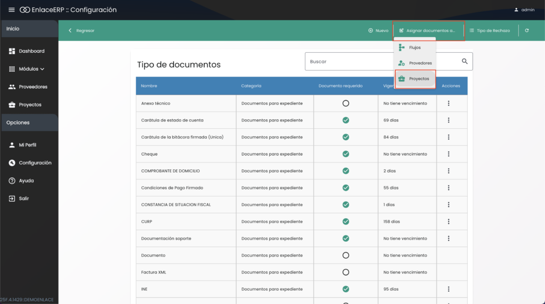The image size is (545, 304).
Task: Open the hamburger menu icon
Action: tap(12, 10)
